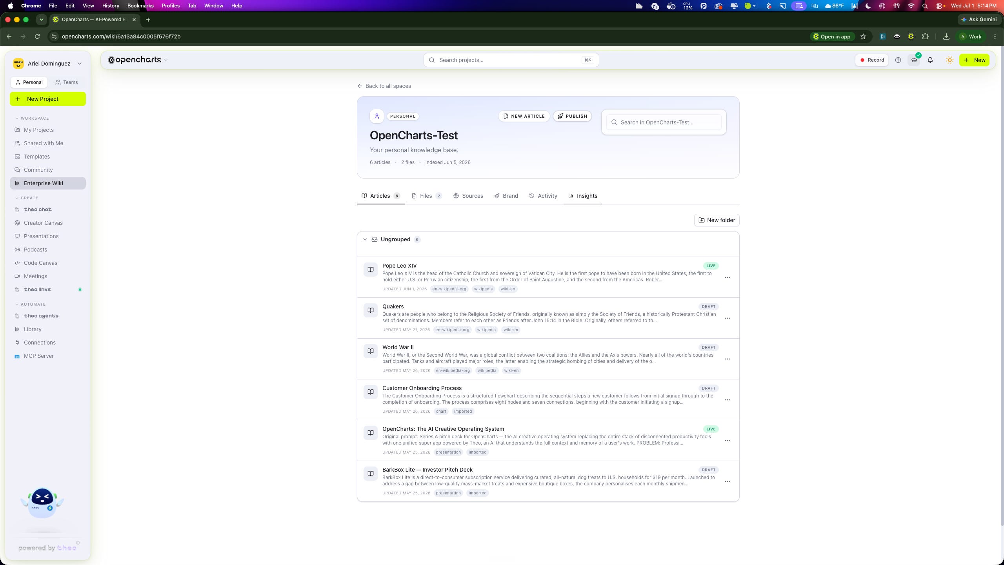Open the Bookmarks menu in menu bar
The height and width of the screenshot is (565, 1004).
[140, 6]
